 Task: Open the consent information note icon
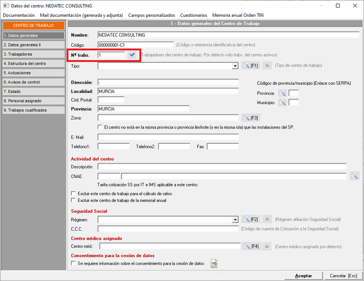point(214,264)
